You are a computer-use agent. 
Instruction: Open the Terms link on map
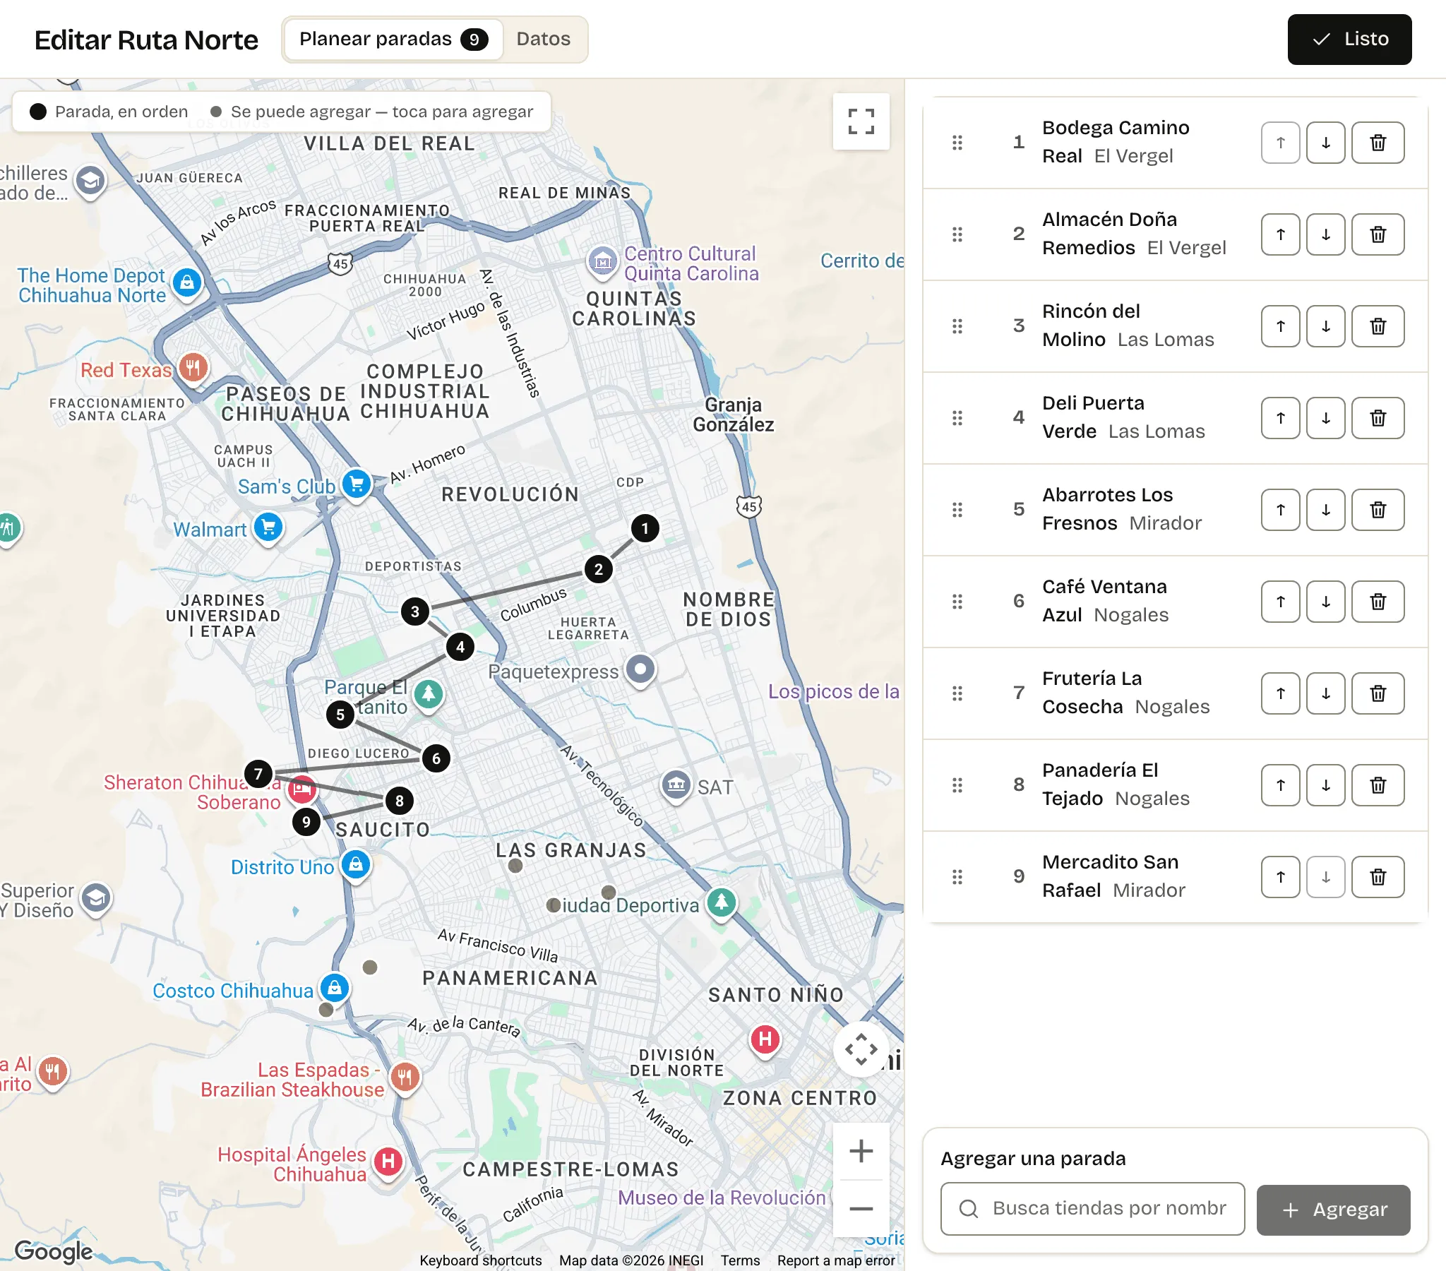pyautogui.click(x=739, y=1260)
